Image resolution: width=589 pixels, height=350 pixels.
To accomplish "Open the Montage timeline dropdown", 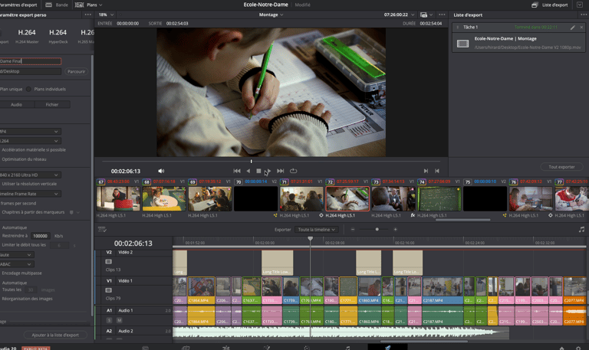I will click(271, 15).
